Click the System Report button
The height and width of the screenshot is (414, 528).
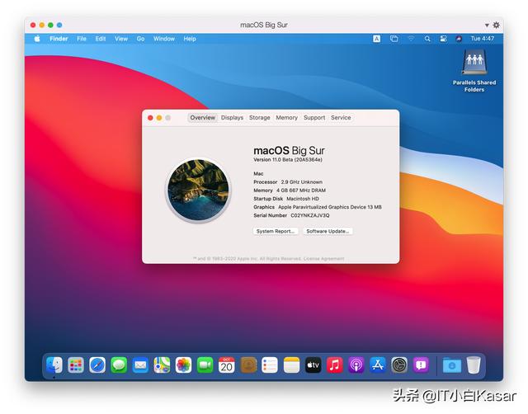coord(276,231)
